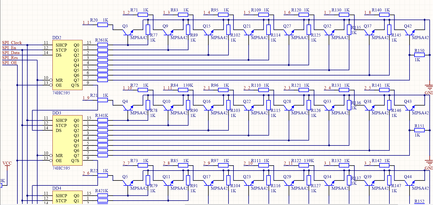
Task: Pick transistor Q27 symbol
Action: click(289, 33)
